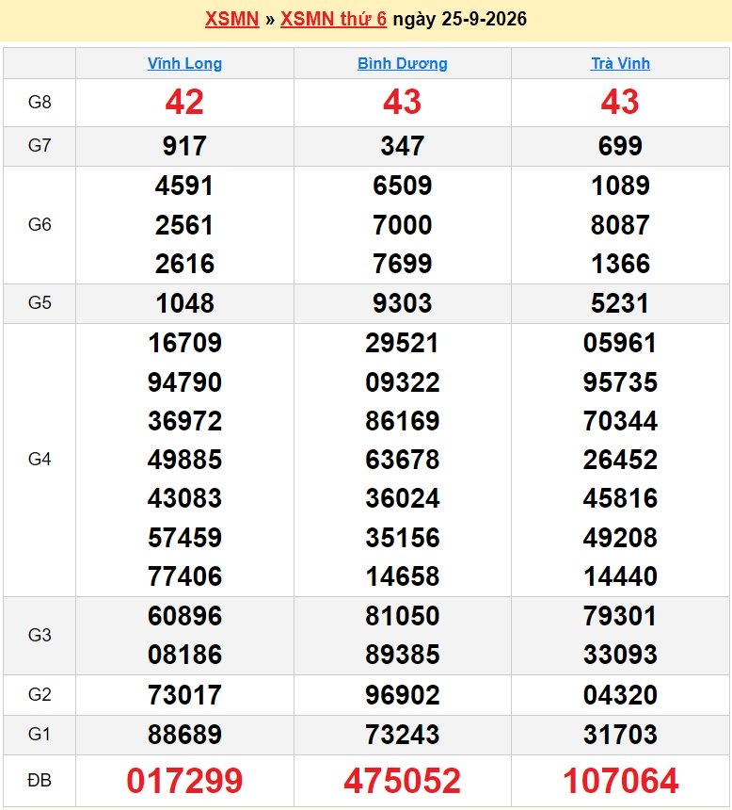Click special prize 017299 for Vĩnh Long
The width and height of the screenshot is (732, 810).
point(184,781)
